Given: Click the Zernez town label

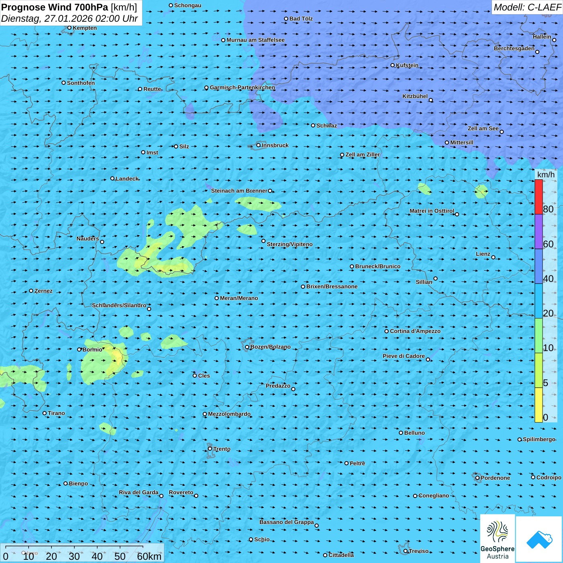Looking at the screenshot, I should pos(43,291).
